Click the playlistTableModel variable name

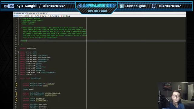[x=52, y=93]
